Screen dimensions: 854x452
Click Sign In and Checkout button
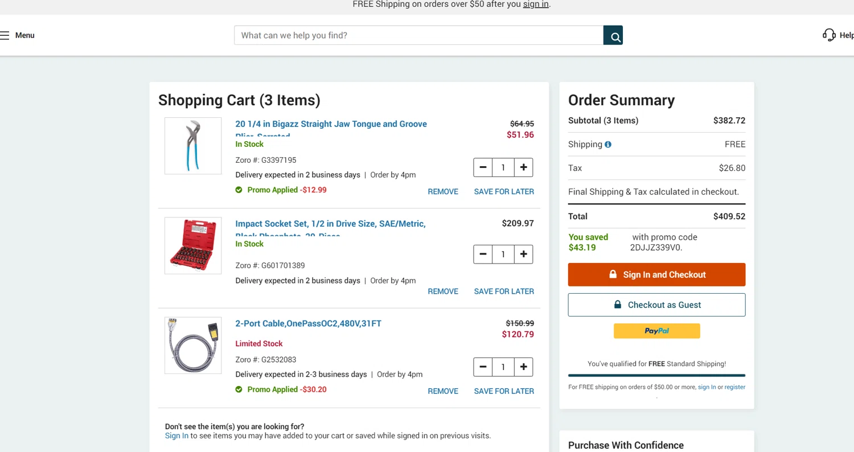[656, 274]
